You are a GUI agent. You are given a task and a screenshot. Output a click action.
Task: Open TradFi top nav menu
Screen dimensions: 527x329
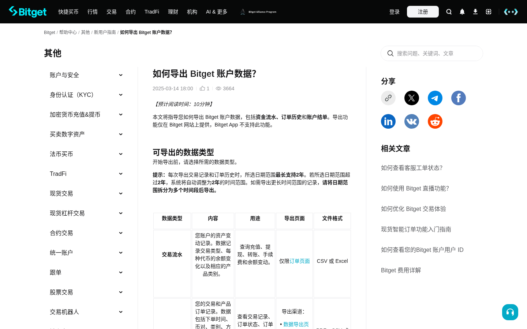click(152, 12)
